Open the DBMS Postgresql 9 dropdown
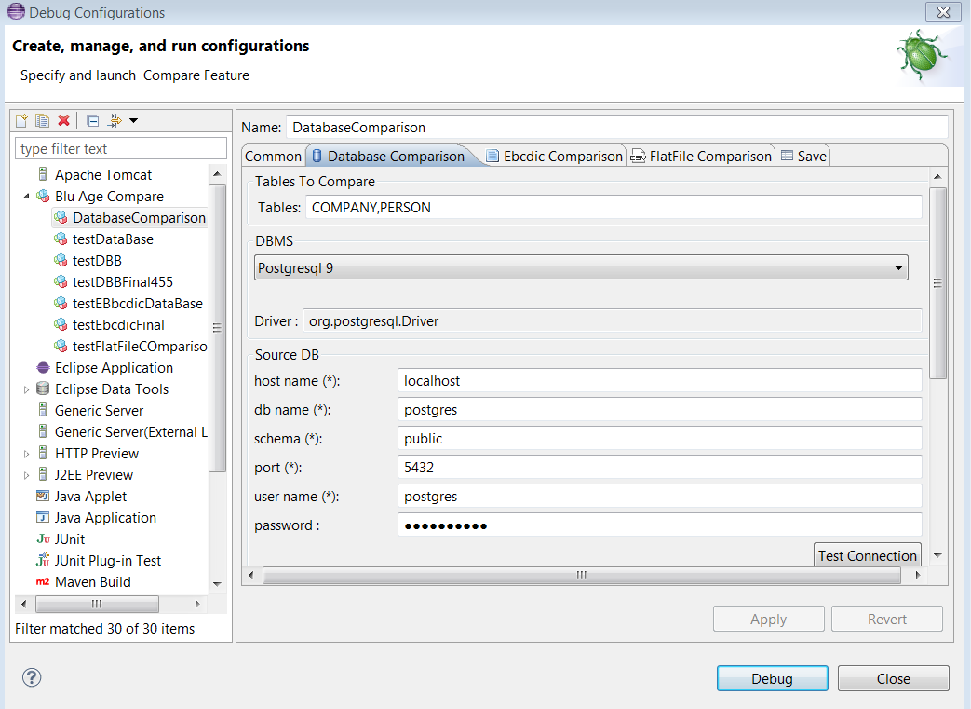 (581, 267)
